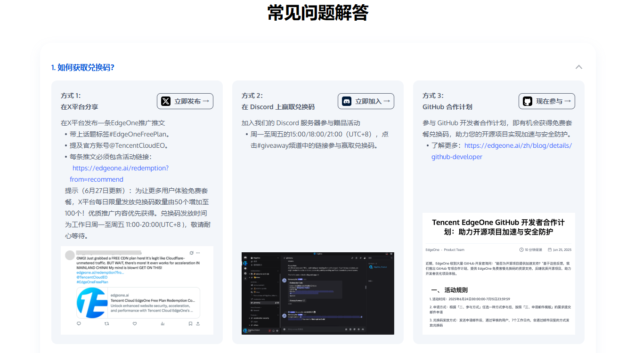Click the text GitHub 合作计划
The height and width of the screenshot is (353, 618).
pos(447,107)
